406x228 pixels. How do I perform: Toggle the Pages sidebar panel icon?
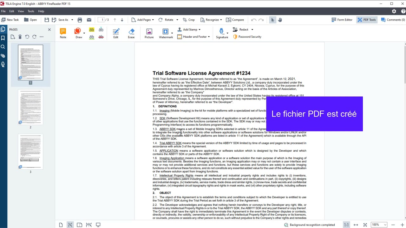pos(3,29)
